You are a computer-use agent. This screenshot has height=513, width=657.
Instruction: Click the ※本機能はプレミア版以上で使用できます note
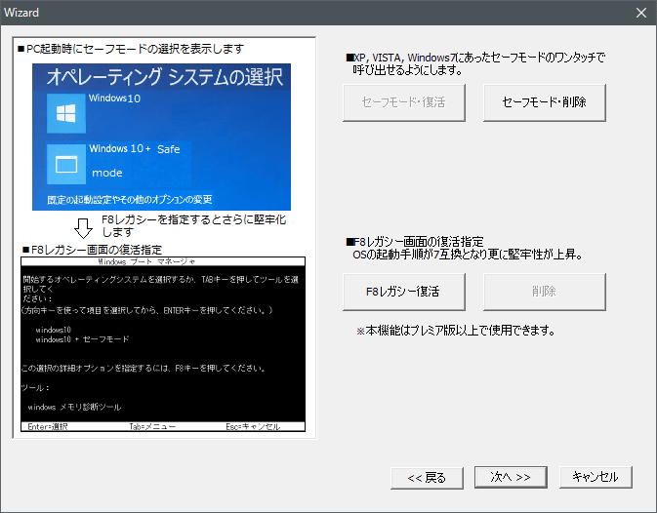(456, 331)
